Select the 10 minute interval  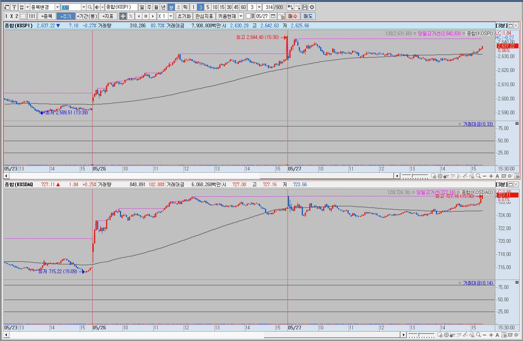pos(215,7)
